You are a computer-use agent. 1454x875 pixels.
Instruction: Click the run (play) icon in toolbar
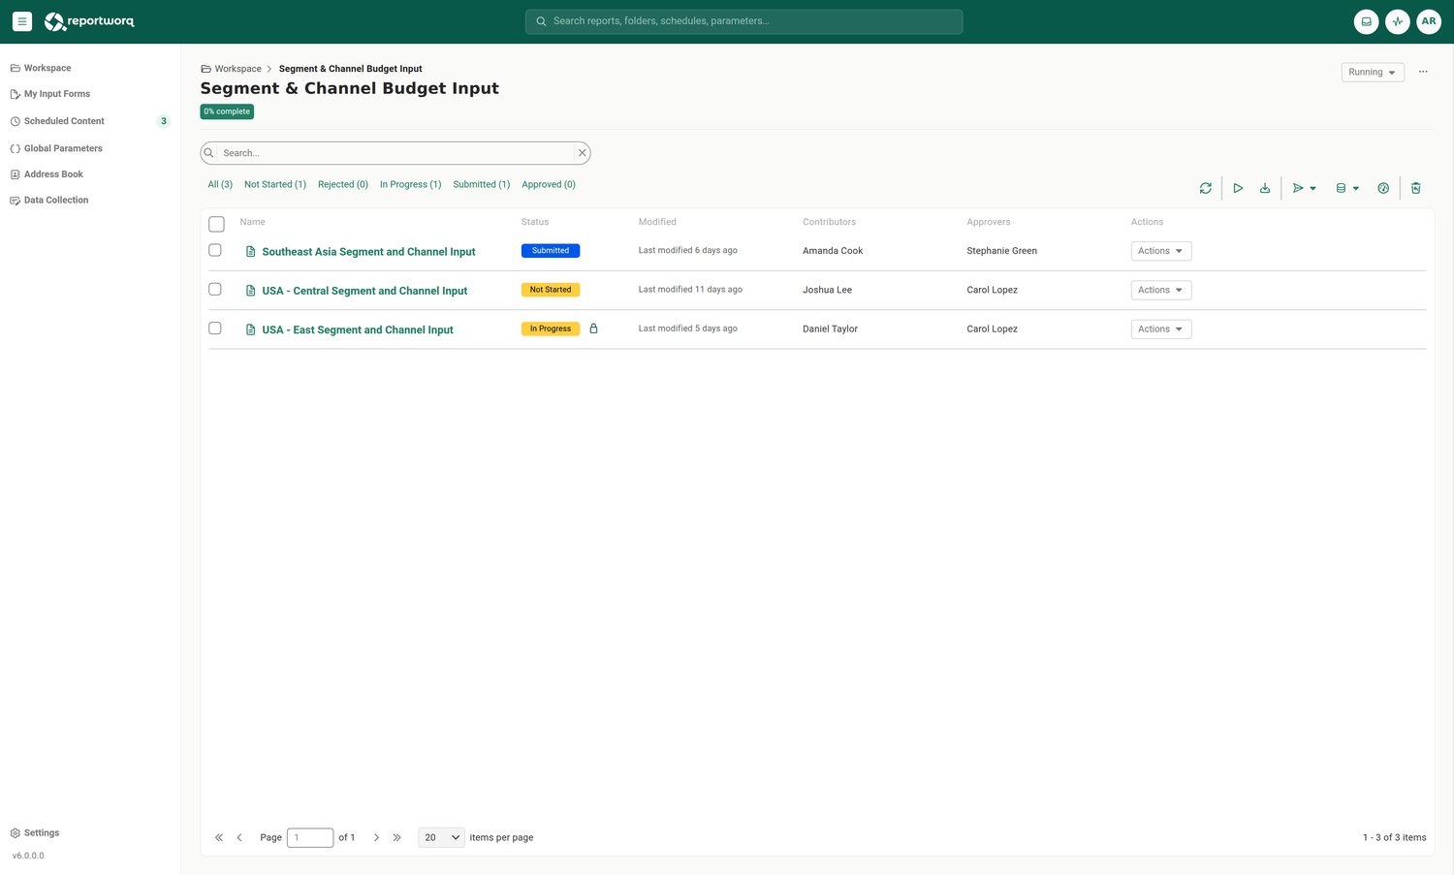click(x=1238, y=188)
